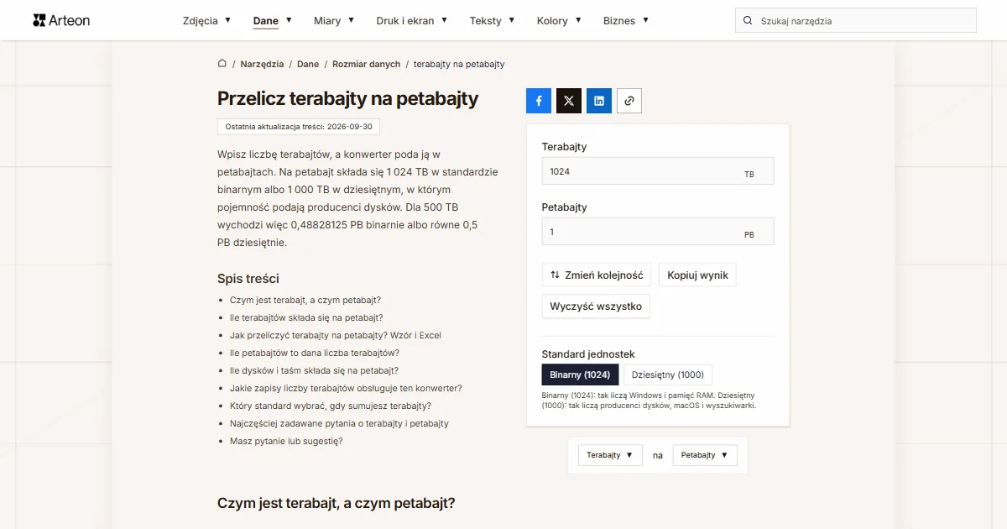Viewport: 1007px width, 529px height.
Task: Click the Petabajty input field
Action: [658, 232]
